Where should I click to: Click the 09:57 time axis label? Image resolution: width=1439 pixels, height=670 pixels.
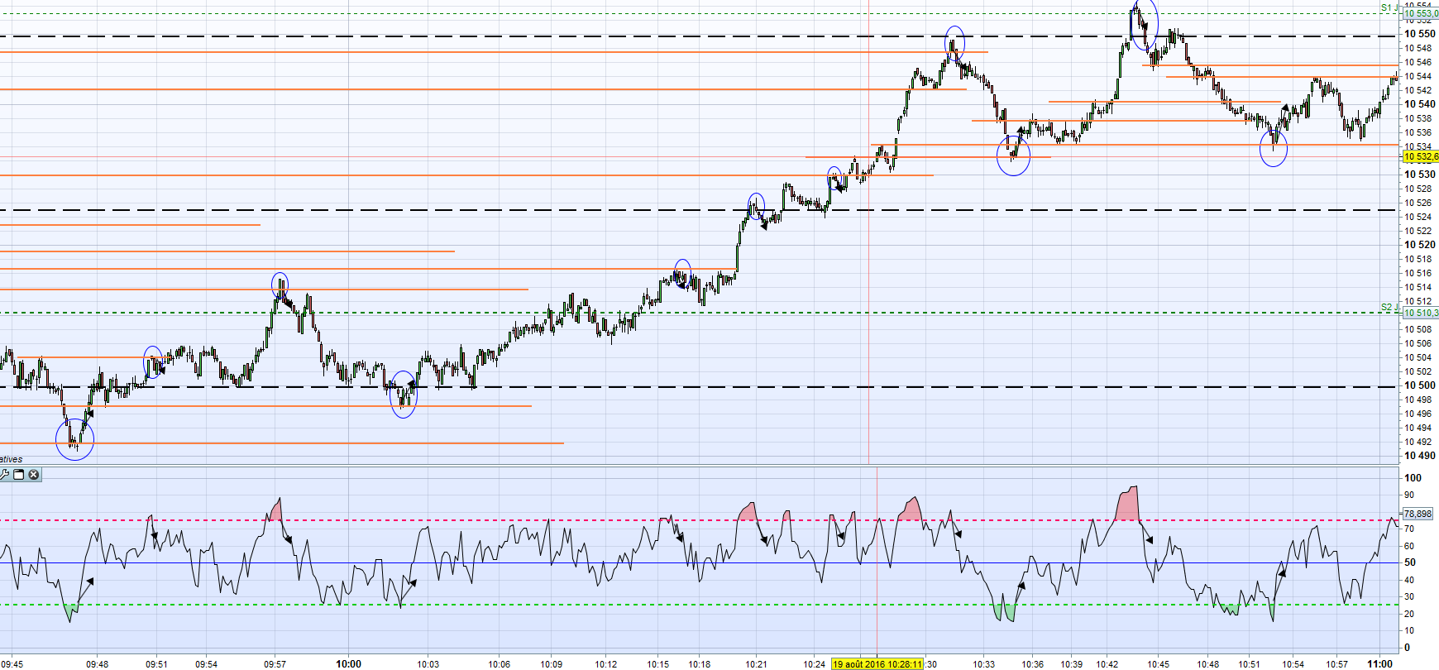coord(275,664)
